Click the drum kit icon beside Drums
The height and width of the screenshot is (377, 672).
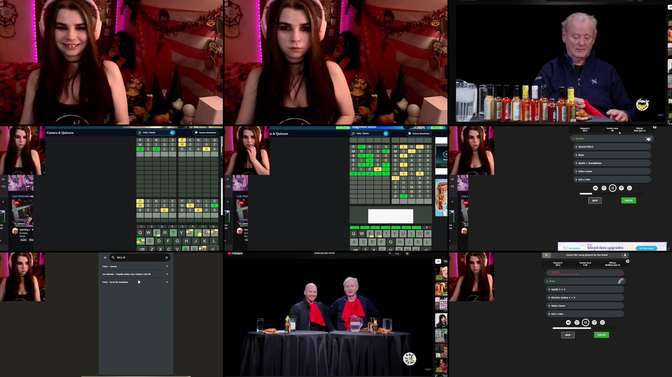tap(648, 139)
